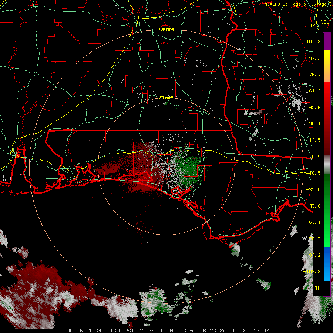Select the -94.2 velocity scale value
The image size is (333, 333).
[x=313, y=255]
